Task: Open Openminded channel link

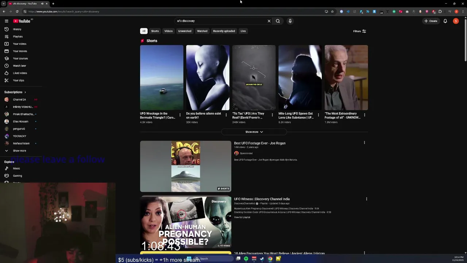Action: (x=246, y=153)
